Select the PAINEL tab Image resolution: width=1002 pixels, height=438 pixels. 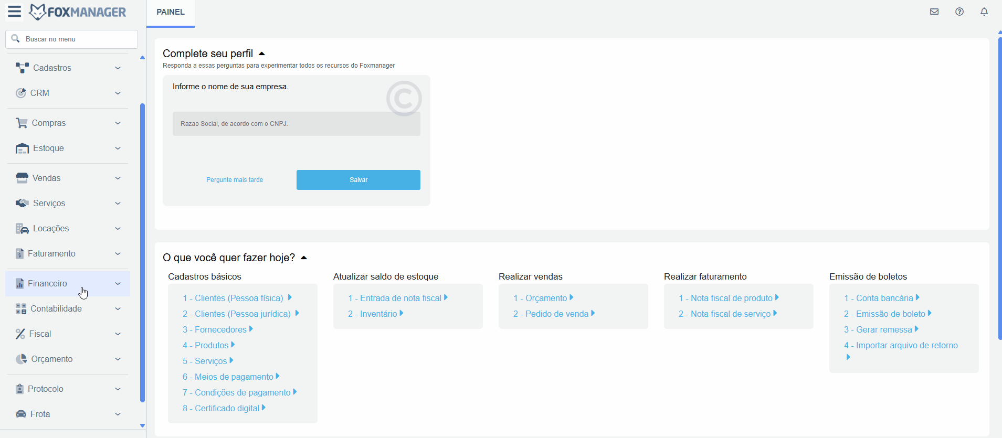(x=171, y=12)
